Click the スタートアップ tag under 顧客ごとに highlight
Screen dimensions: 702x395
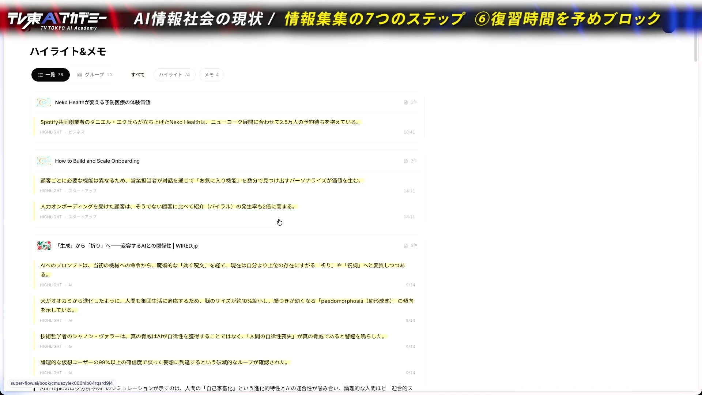pyautogui.click(x=83, y=191)
